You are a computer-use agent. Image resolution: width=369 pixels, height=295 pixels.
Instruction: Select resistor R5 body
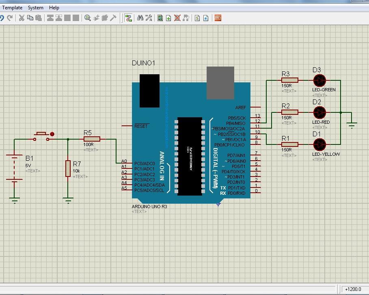pos(92,139)
